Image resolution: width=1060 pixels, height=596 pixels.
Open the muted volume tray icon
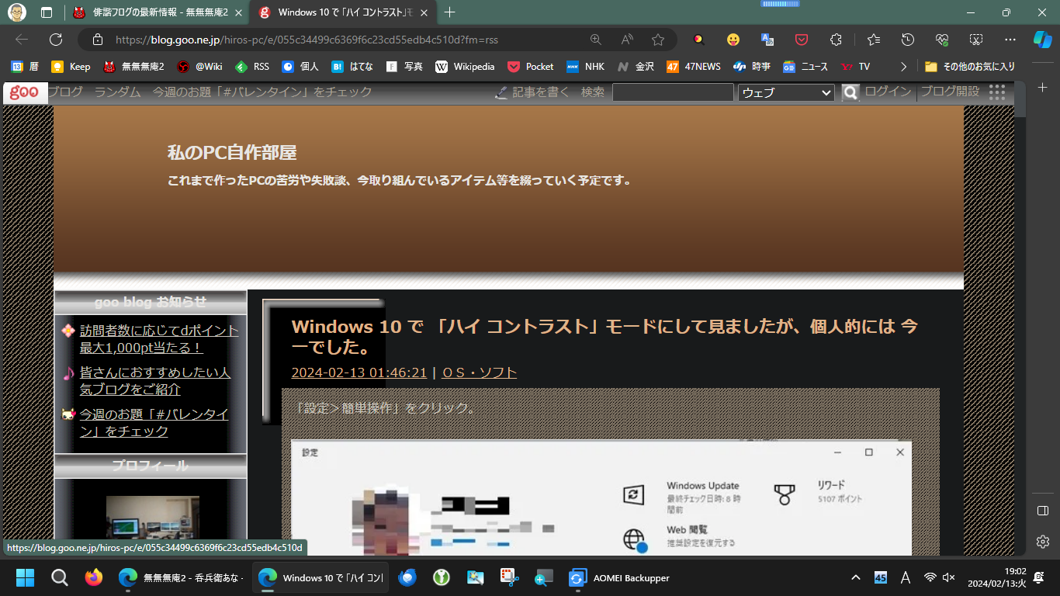[x=948, y=577]
